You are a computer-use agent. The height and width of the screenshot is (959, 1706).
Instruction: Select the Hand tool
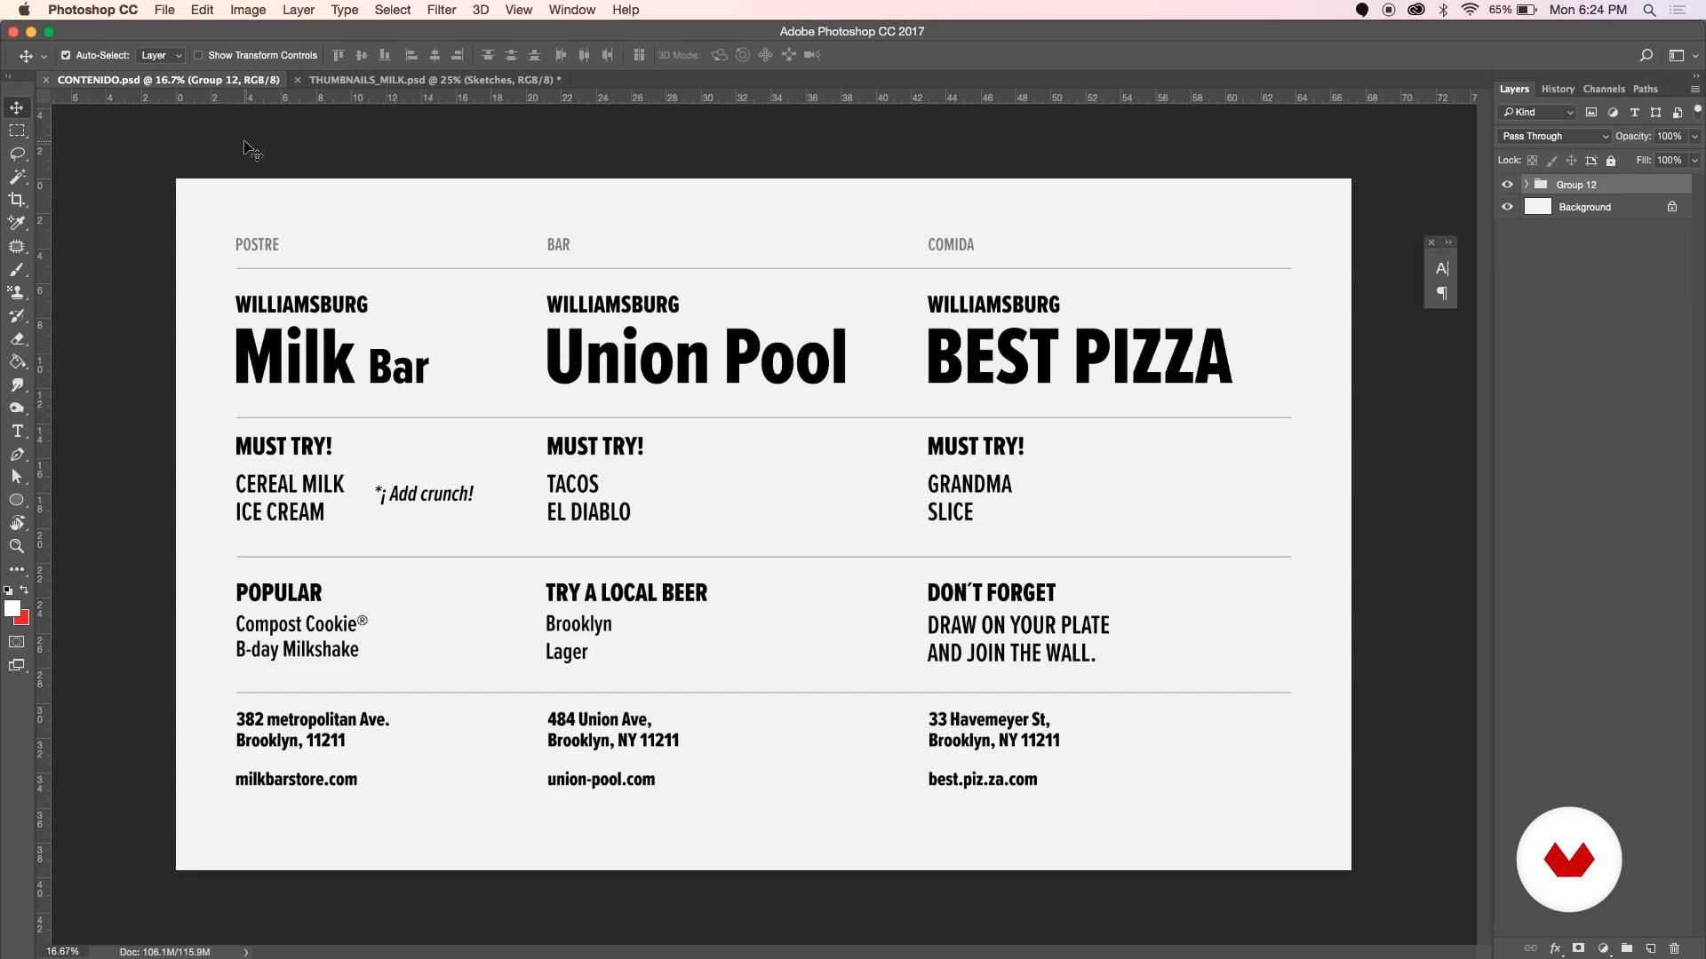pyautogui.click(x=17, y=523)
